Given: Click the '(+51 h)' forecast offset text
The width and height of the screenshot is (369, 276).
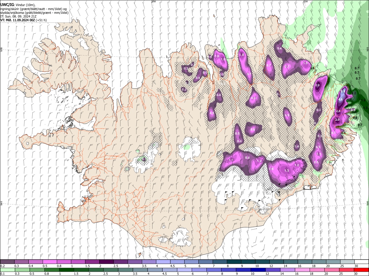Looking at the screenshot, I should click(42, 20).
